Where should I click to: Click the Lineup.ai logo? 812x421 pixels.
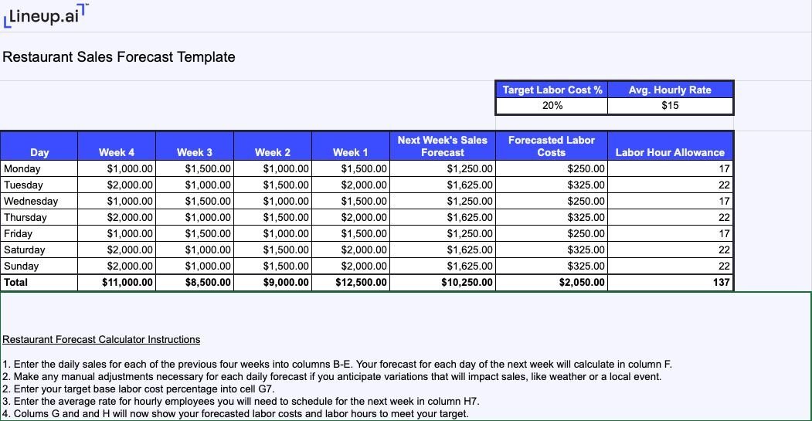pos(46,16)
